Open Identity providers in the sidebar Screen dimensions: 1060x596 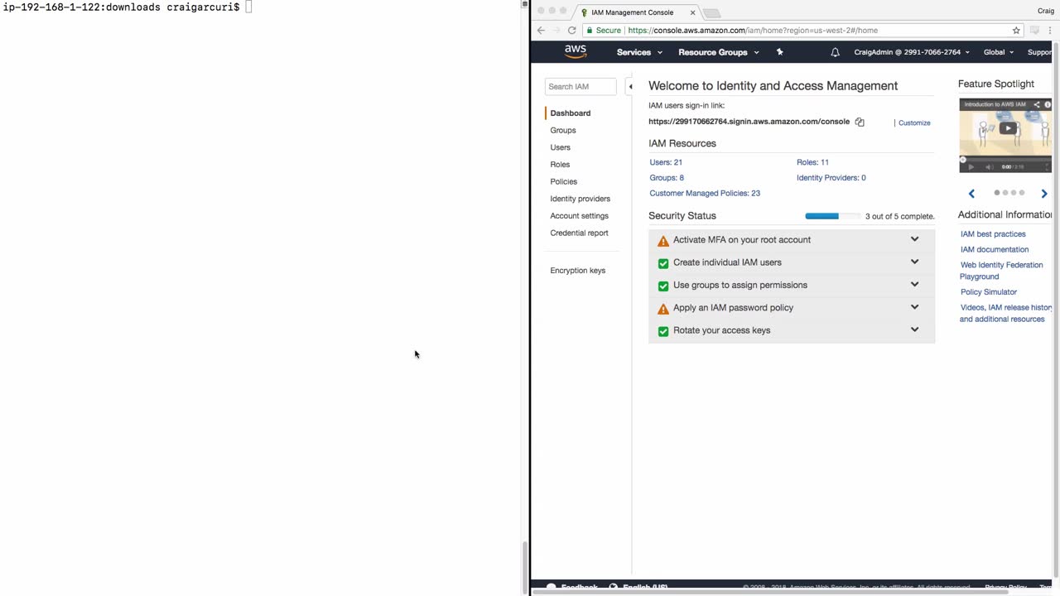pos(581,199)
